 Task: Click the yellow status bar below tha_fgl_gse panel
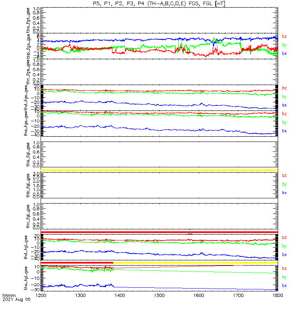tap(159, 170)
